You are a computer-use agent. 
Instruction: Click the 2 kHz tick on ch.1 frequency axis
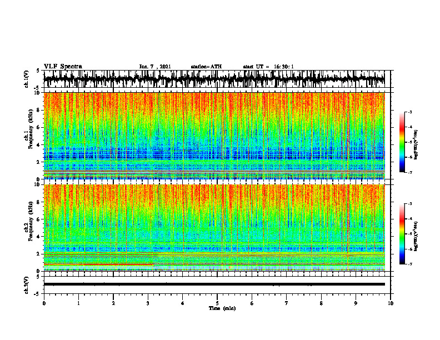pyautogui.click(x=38, y=162)
